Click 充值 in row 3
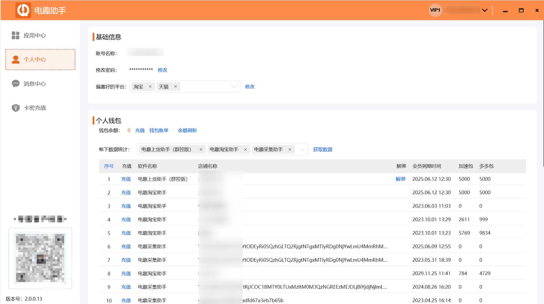The height and width of the screenshot is (304, 544). tap(126, 206)
